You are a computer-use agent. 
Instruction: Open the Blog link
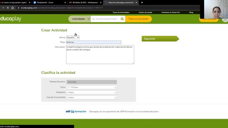click(191, 12)
